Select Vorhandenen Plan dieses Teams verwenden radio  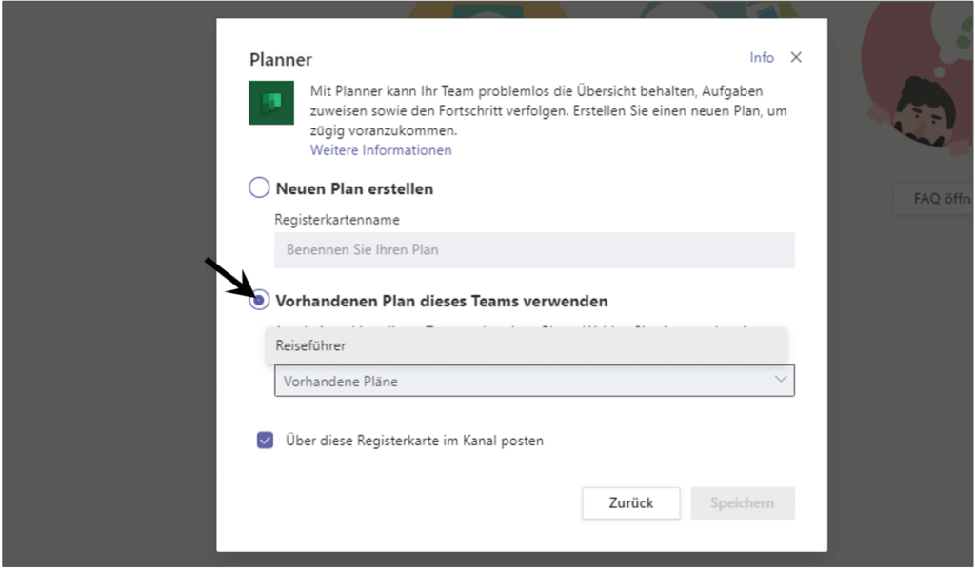coord(259,301)
